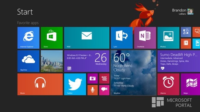Open the Alarms clock tile
Viewport: 200px width, 112px height.
click(x=168, y=84)
